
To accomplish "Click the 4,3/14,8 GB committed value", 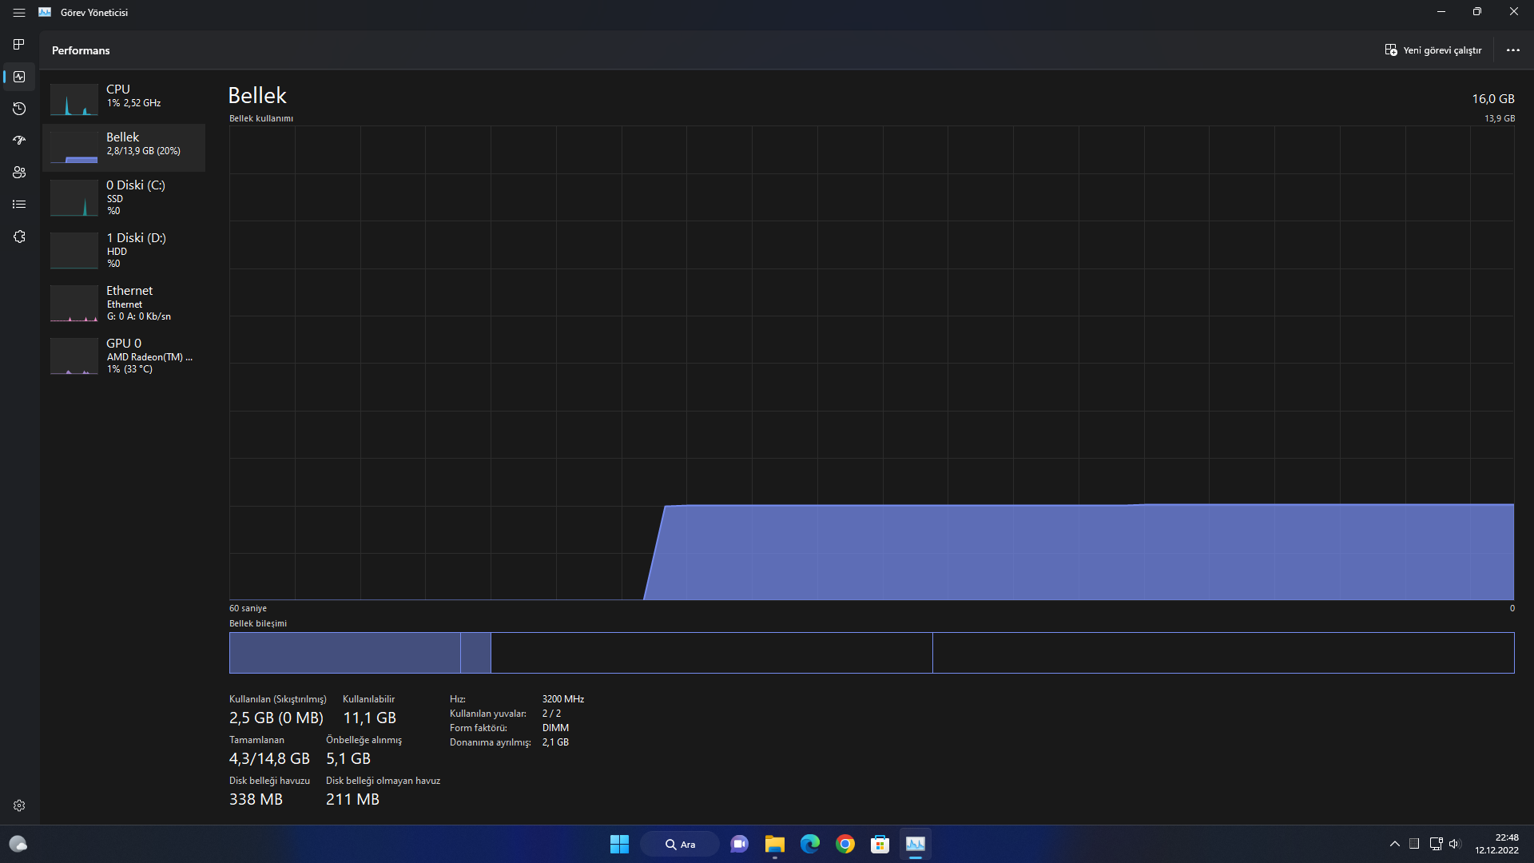I will 269,758.
